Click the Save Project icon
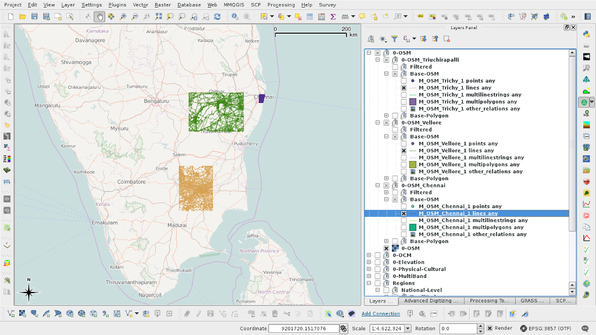 (34, 17)
